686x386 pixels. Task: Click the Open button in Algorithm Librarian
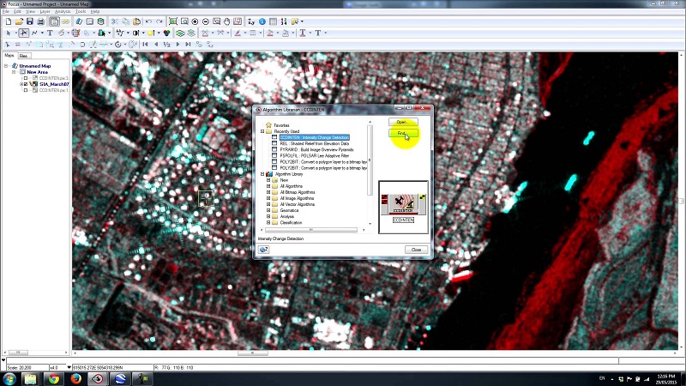(x=401, y=122)
